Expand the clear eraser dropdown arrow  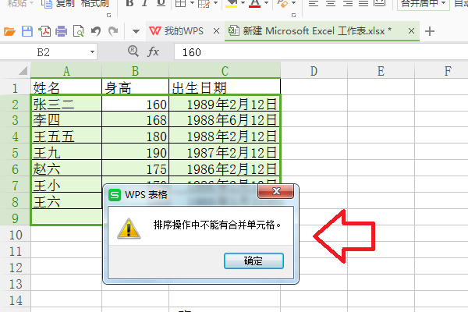[294, 3]
